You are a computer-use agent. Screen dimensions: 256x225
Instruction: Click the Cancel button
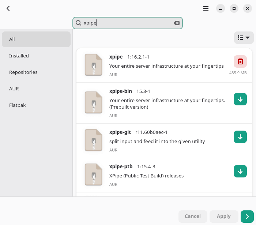(x=193, y=216)
